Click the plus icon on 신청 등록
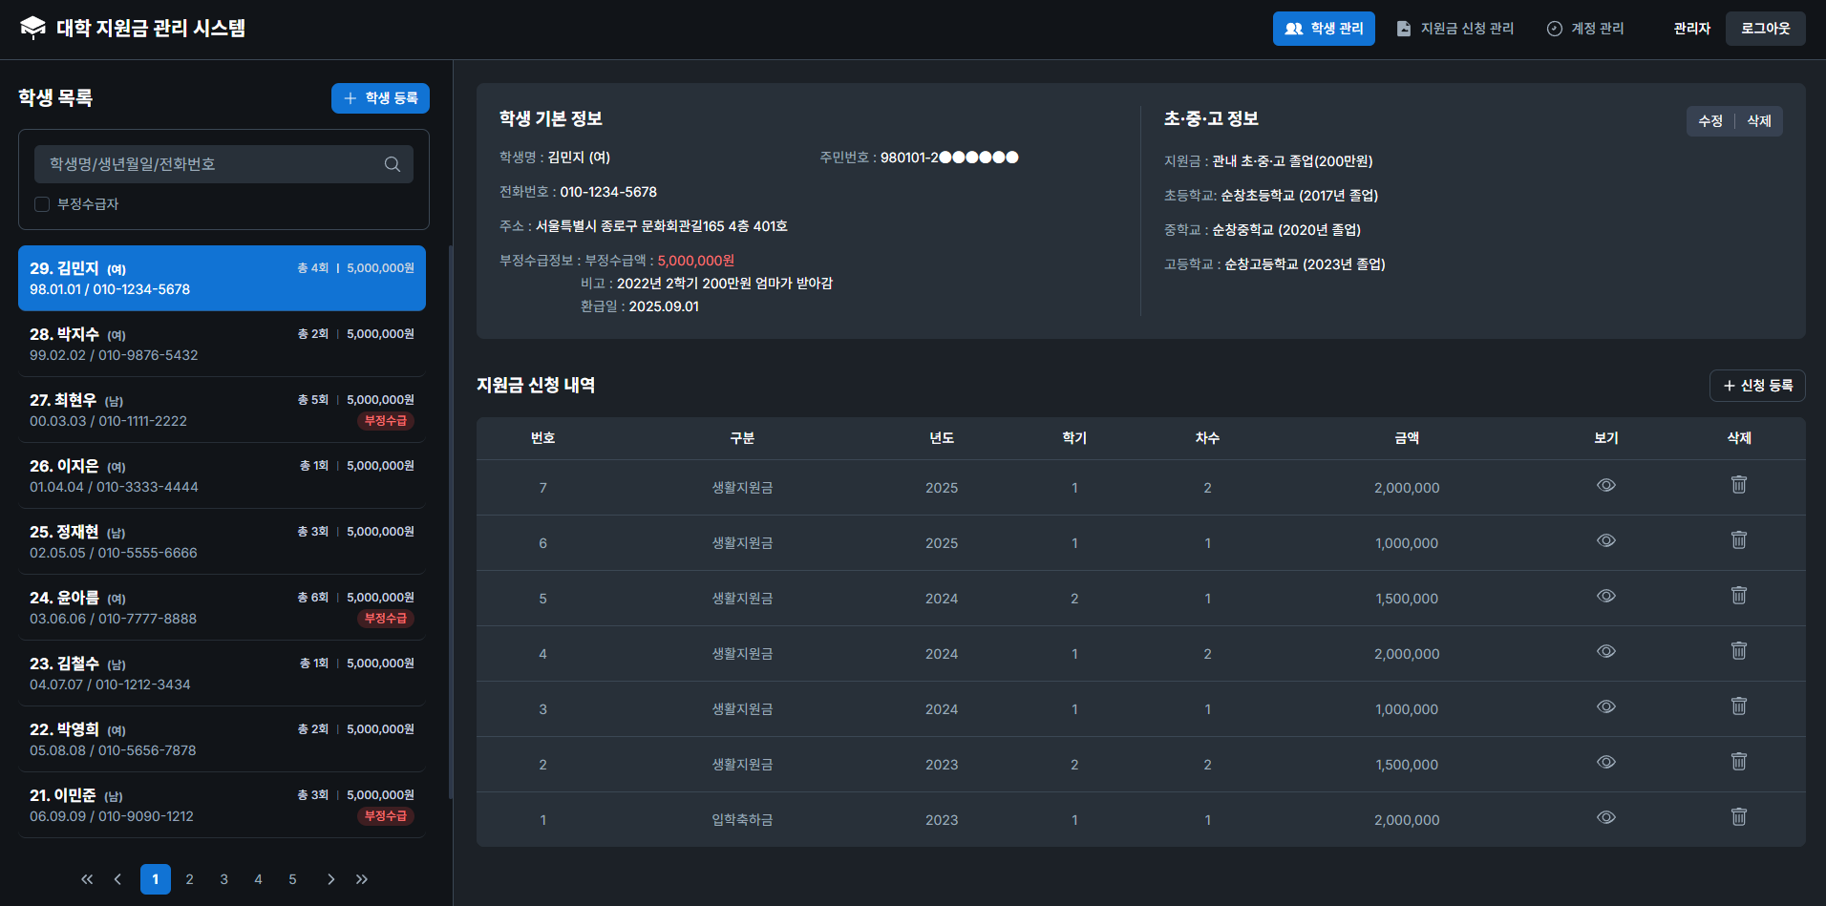The width and height of the screenshot is (1826, 906). (1729, 386)
